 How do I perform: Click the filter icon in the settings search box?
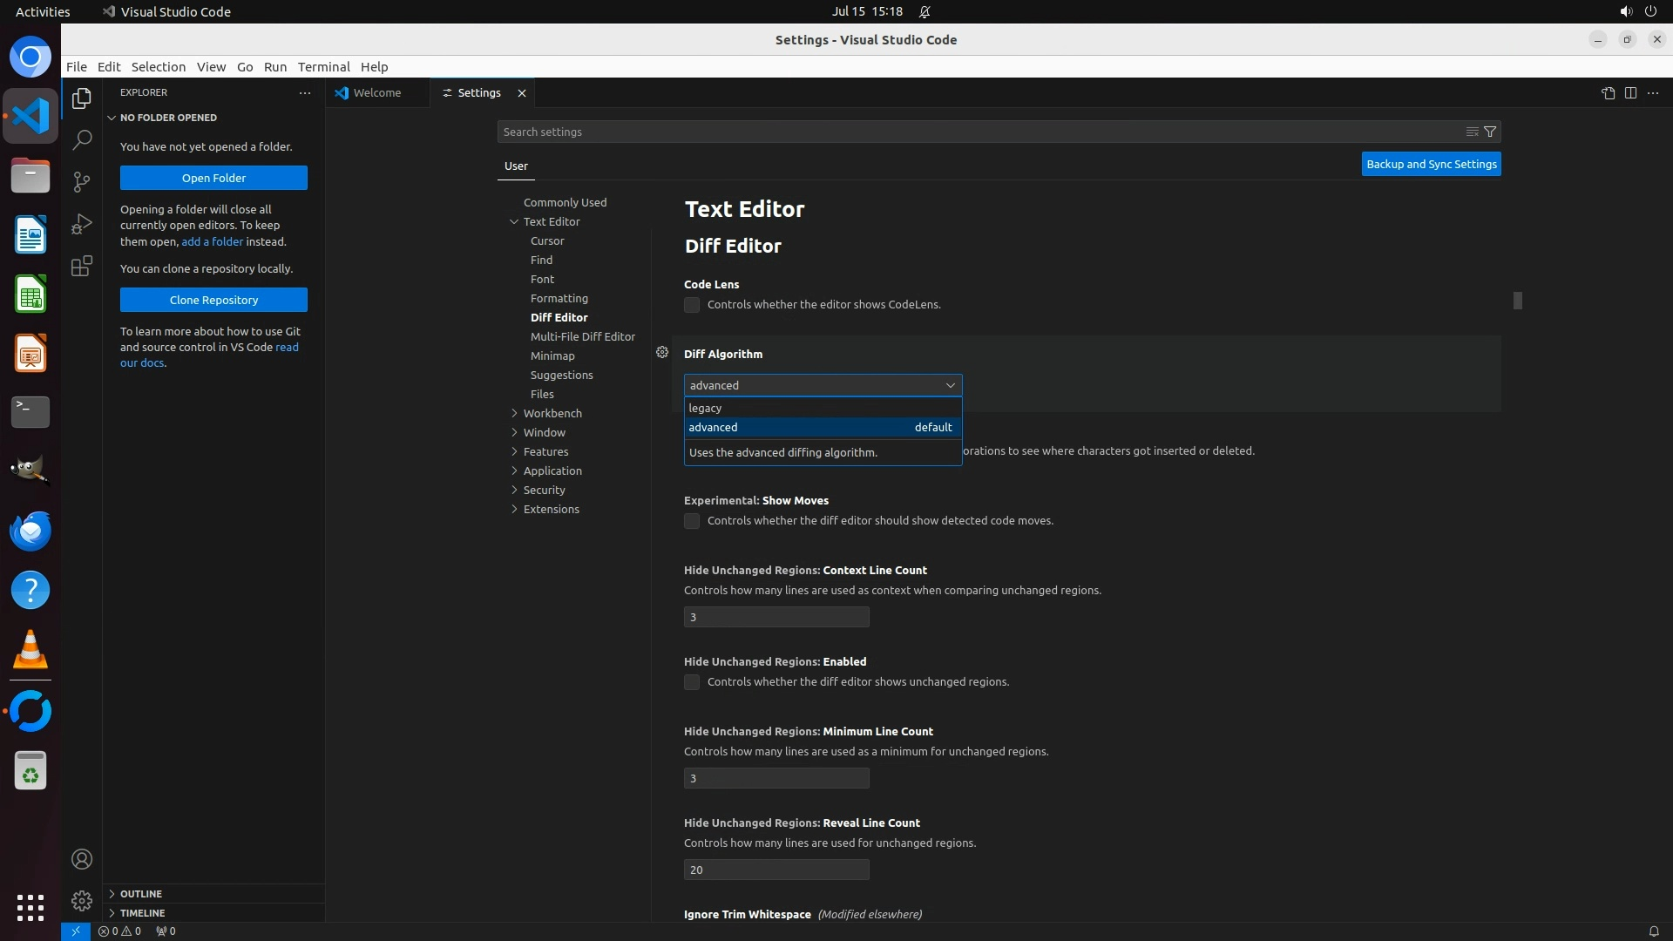(x=1490, y=132)
